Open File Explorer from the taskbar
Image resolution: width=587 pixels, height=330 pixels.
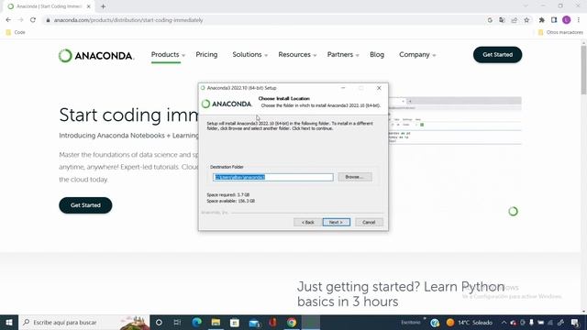click(x=216, y=322)
